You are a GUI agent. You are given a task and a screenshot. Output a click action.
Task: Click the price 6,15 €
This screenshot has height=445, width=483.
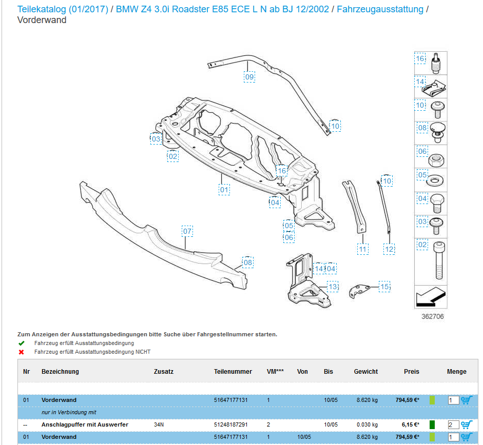point(410,424)
